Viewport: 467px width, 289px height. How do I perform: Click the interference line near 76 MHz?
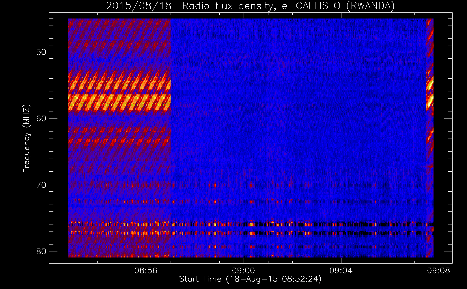[251, 224]
